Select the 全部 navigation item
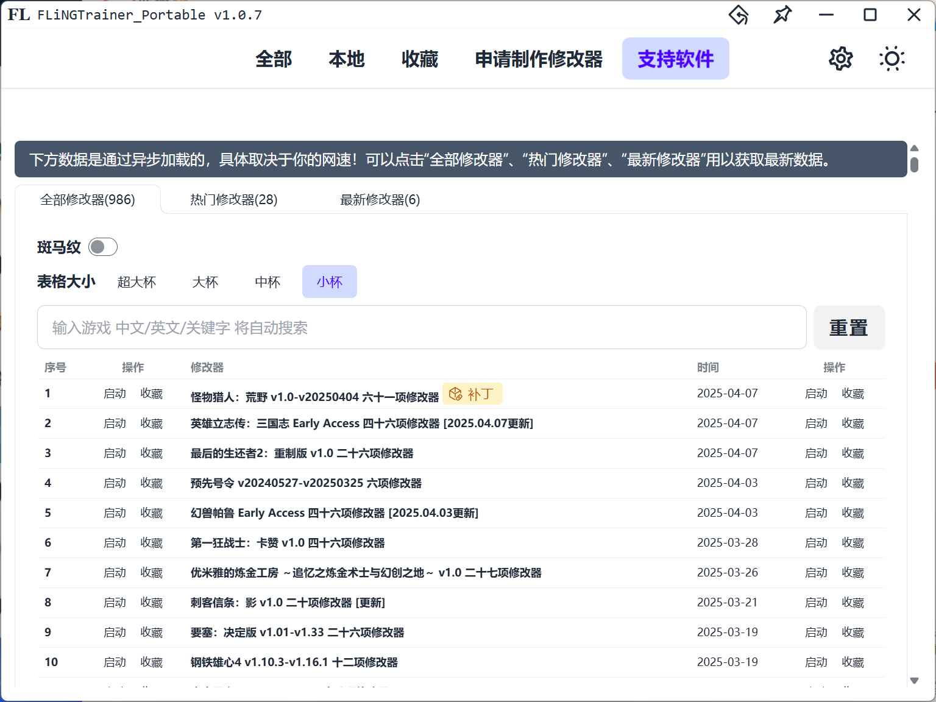The image size is (936, 702). [274, 58]
